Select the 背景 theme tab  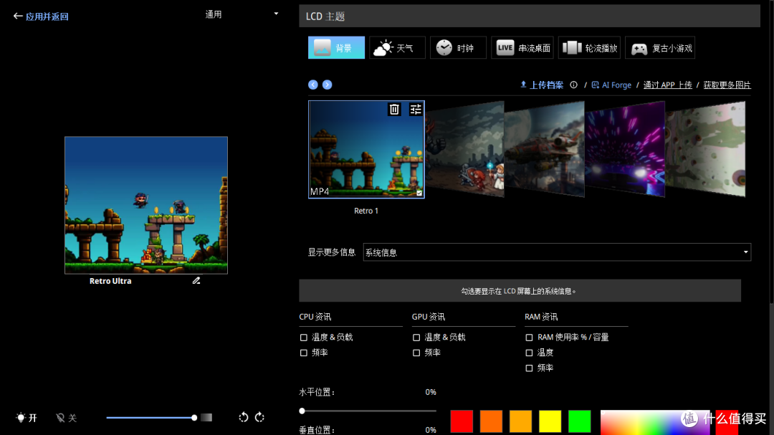click(x=336, y=48)
